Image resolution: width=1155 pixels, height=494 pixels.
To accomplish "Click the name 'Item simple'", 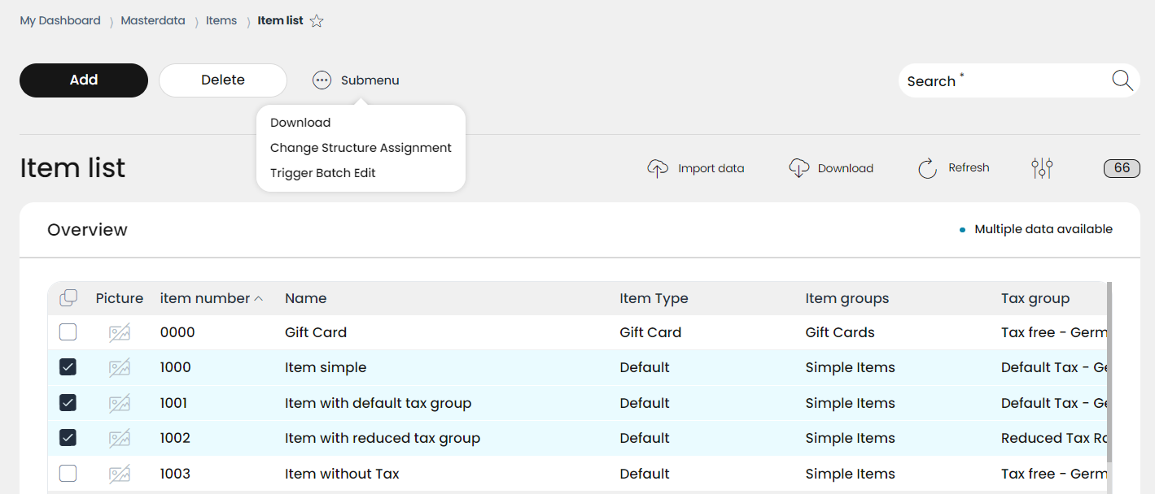I will click(326, 367).
